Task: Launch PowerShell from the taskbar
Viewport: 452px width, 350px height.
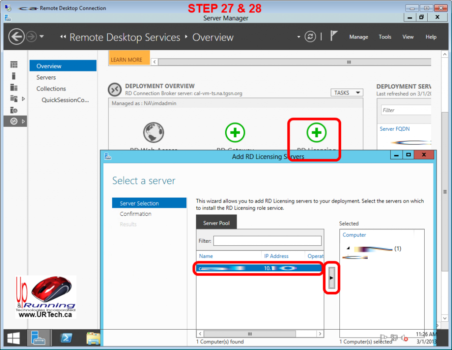Action: [x=67, y=338]
